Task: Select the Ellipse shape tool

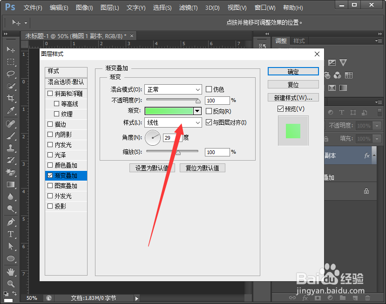Action: coord(11,258)
